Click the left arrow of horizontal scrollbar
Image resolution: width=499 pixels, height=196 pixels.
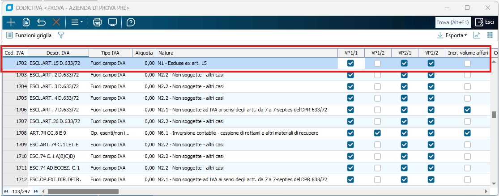[x=44, y=191]
